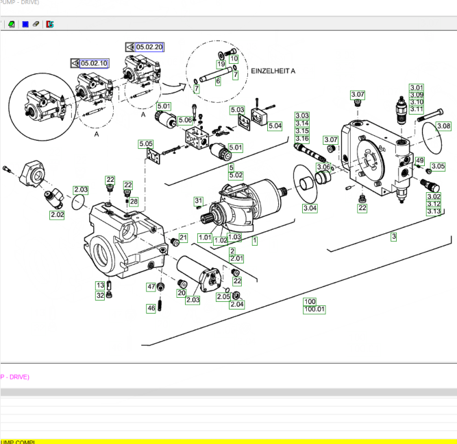
Task: Select part callout 5.05
Action: tap(145, 144)
